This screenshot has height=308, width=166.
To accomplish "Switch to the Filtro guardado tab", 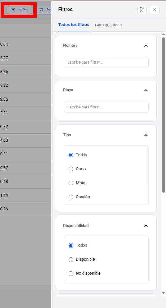I will tap(108, 25).
